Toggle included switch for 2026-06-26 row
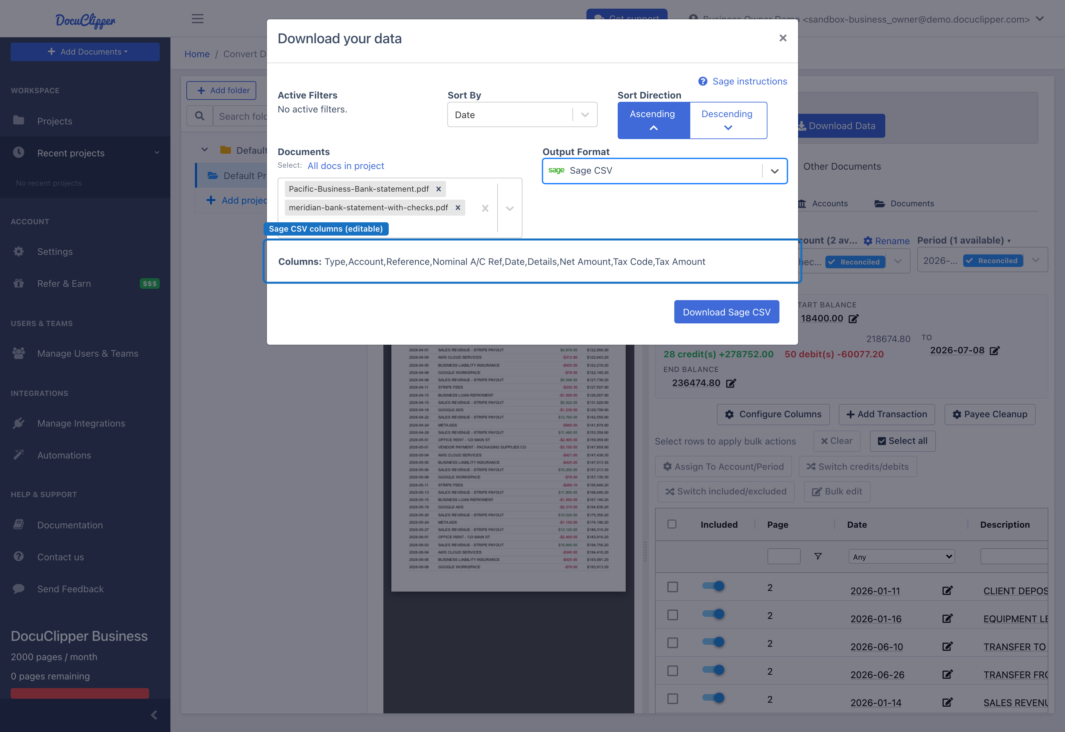 coord(713,670)
